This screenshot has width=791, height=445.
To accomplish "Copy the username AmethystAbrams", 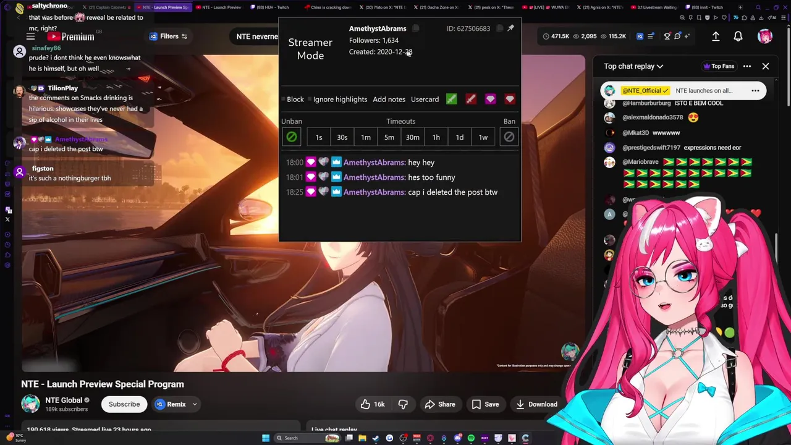I will 416,28.
